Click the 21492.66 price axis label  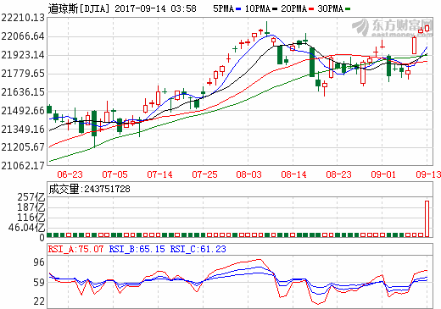23,111
